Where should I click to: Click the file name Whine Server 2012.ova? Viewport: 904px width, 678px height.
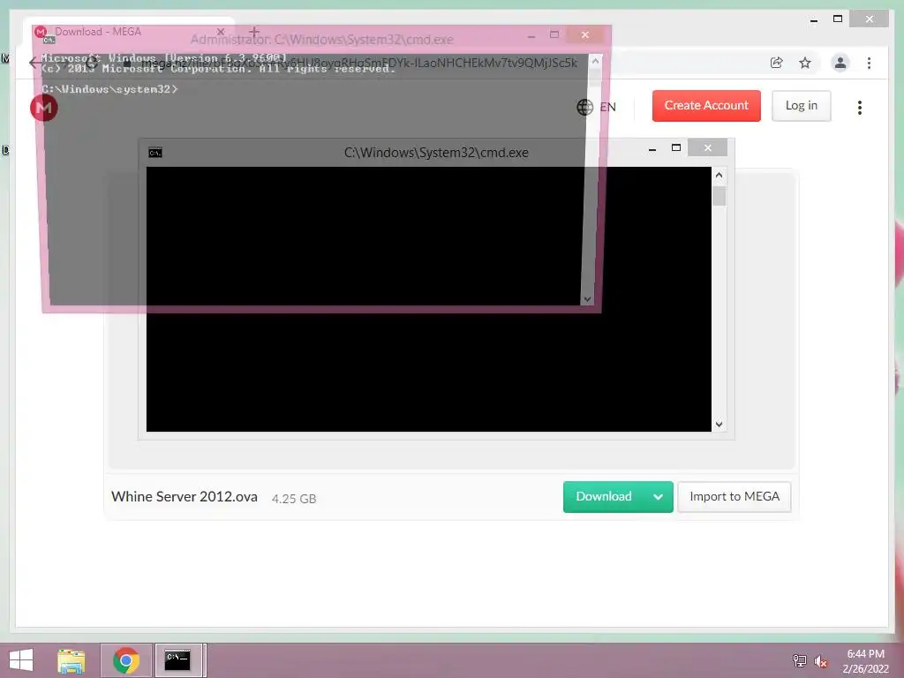point(185,497)
